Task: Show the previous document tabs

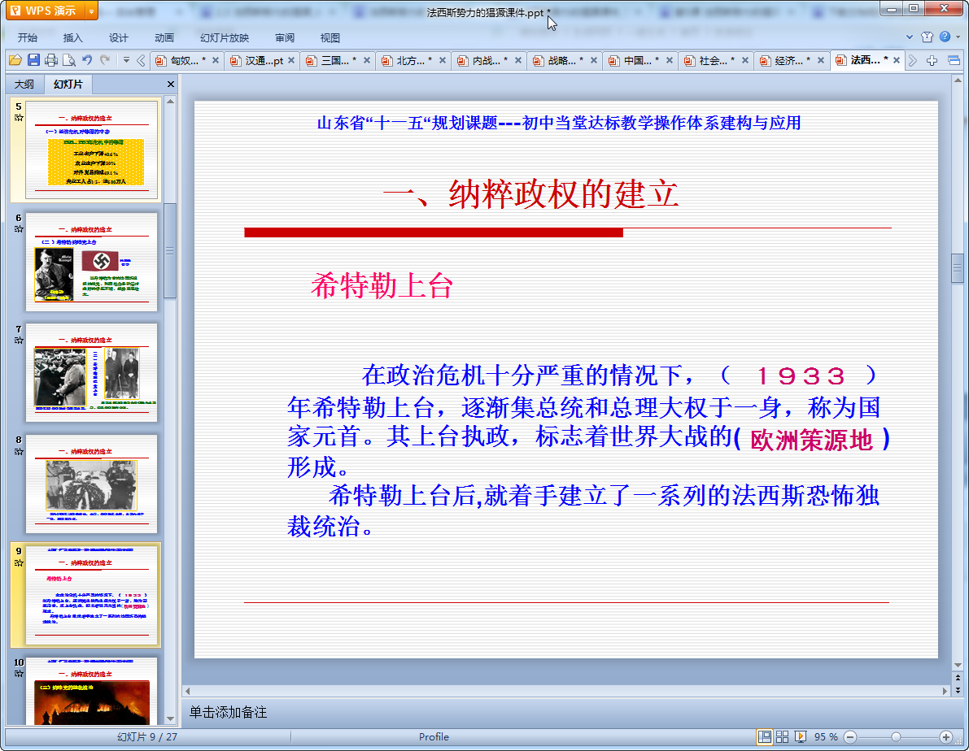Action: 141,60
